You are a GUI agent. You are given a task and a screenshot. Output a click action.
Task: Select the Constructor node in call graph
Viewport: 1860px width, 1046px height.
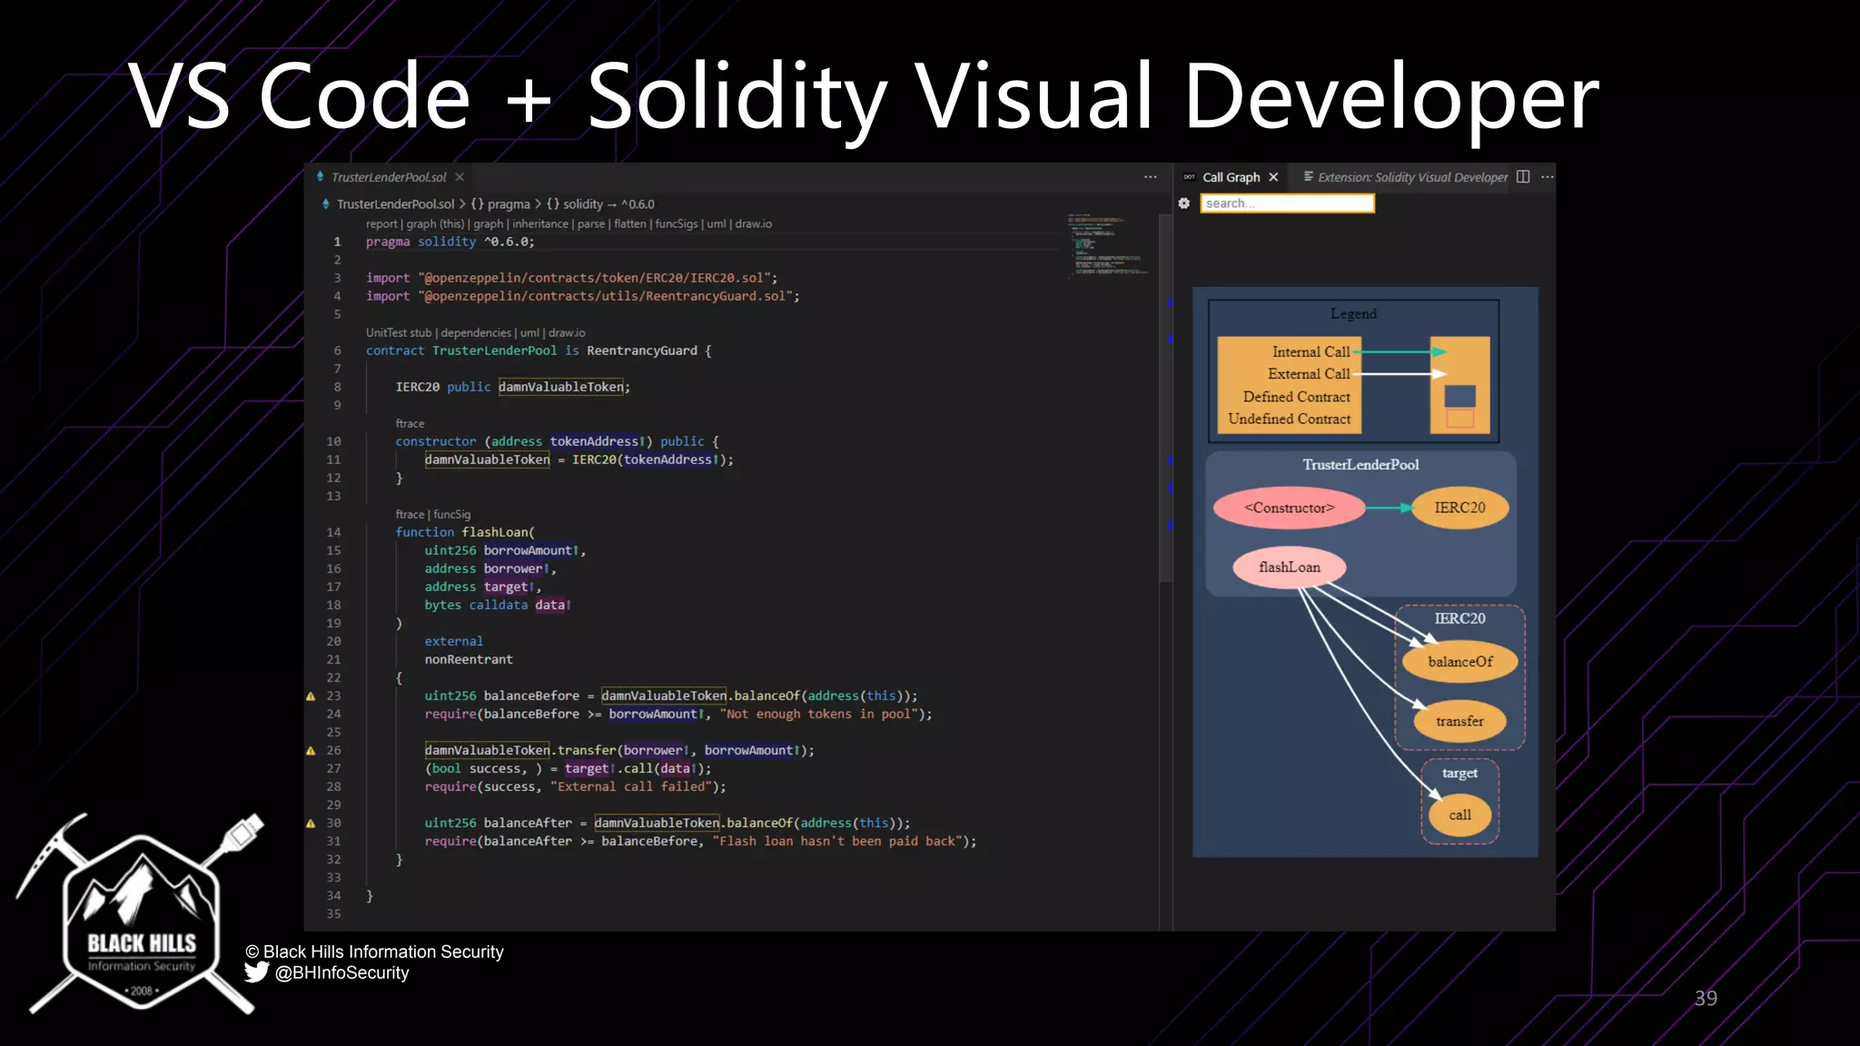coord(1289,508)
